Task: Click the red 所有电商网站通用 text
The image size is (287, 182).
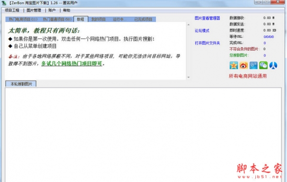Action: pos(248,76)
